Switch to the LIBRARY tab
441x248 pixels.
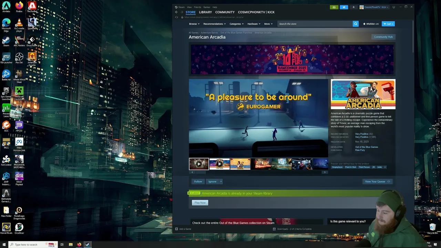(205, 12)
